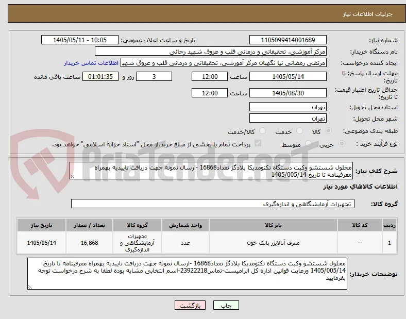The width and height of the screenshot is (406, 319).
Task: Select the جزیی purchase type radio
Action: tap(342, 143)
